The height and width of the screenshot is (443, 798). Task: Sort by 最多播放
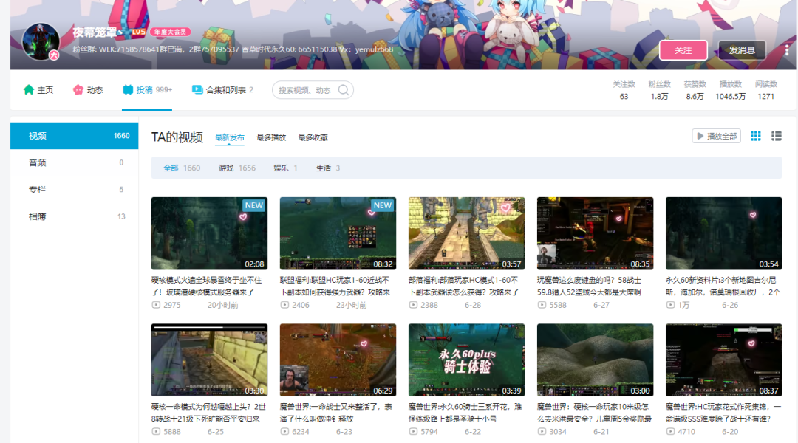pyautogui.click(x=271, y=137)
